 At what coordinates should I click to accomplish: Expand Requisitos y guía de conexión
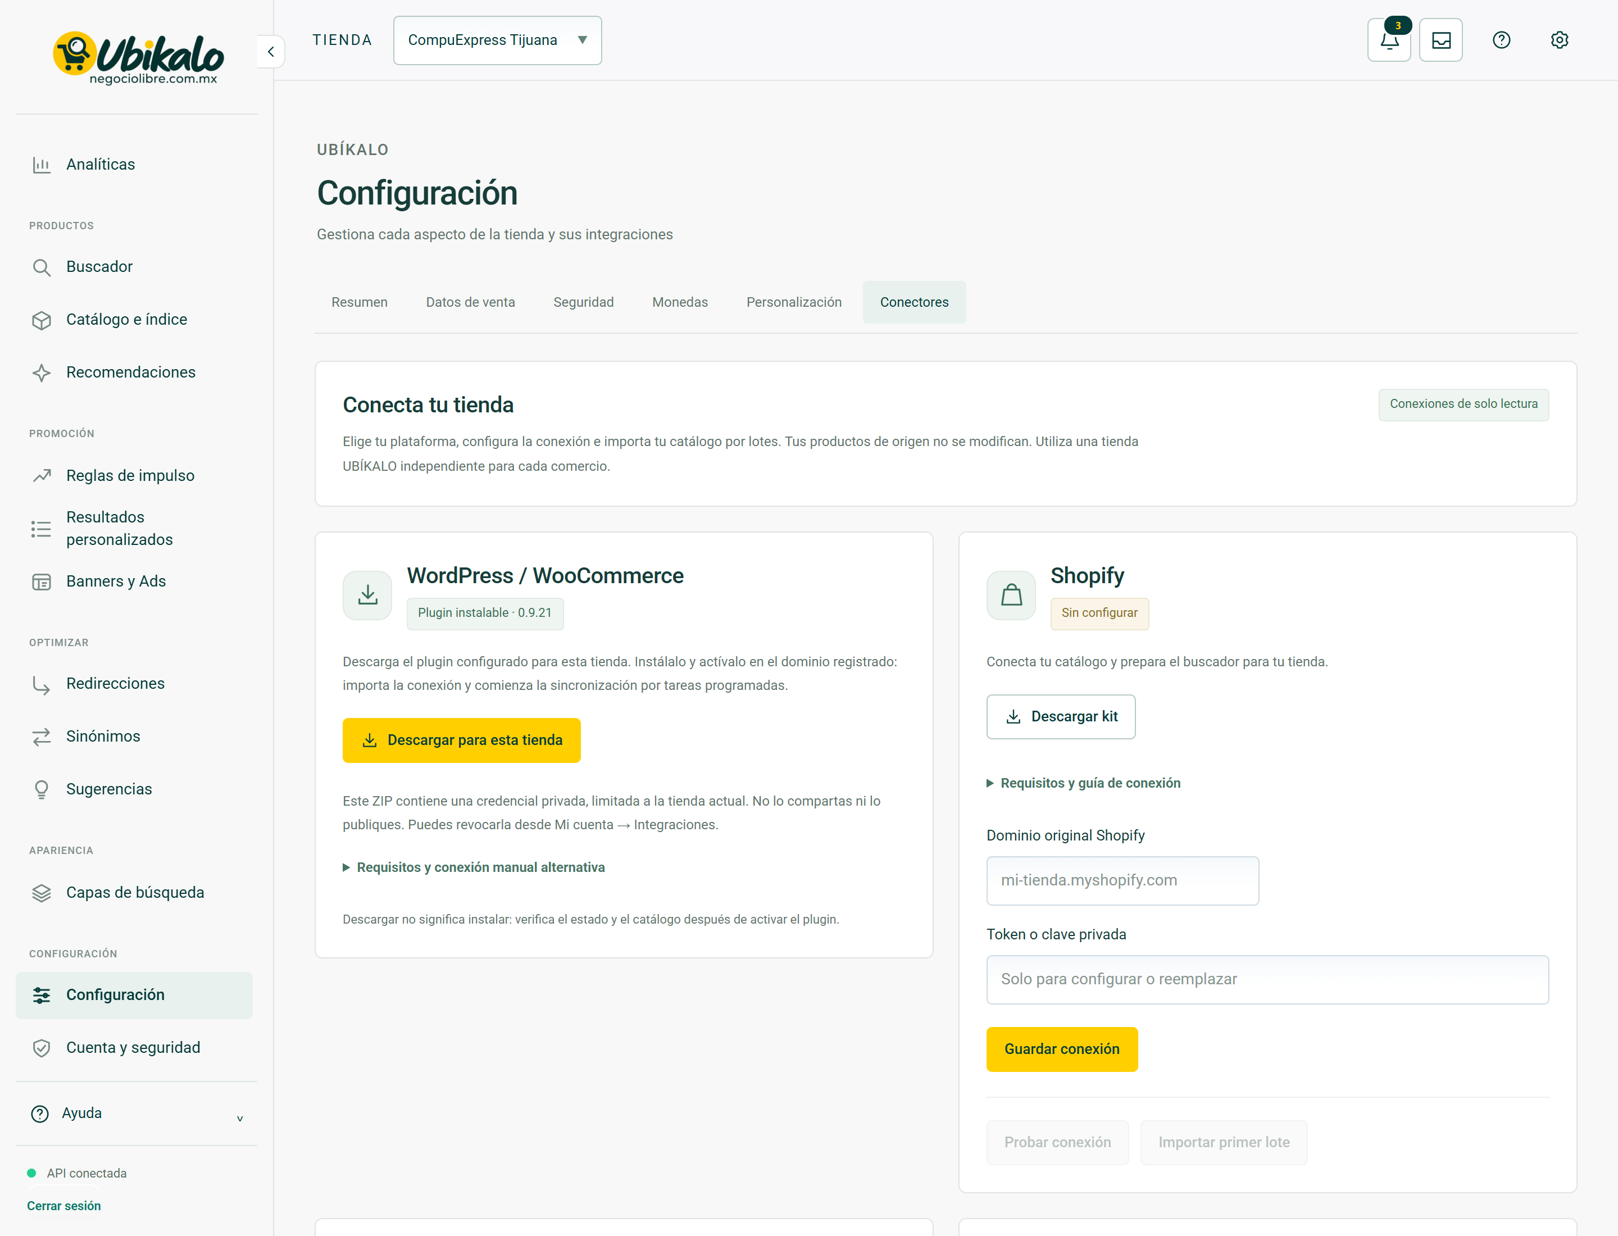tap(1083, 783)
